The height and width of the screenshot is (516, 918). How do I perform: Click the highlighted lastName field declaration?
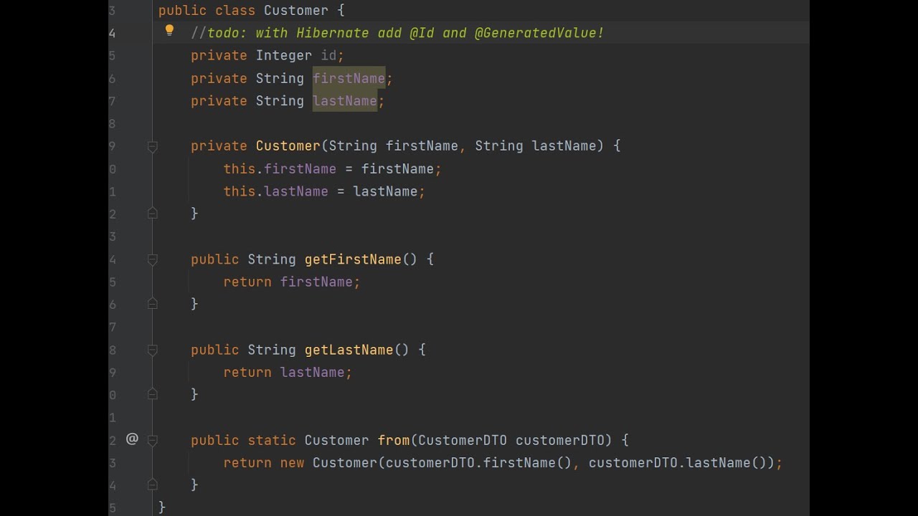pyautogui.click(x=345, y=101)
